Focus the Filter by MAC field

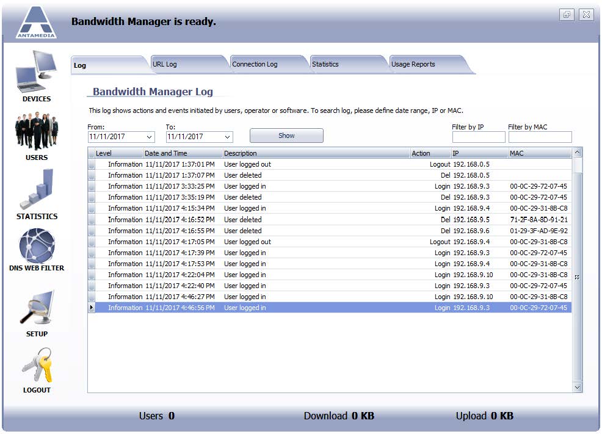click(540, 137)
